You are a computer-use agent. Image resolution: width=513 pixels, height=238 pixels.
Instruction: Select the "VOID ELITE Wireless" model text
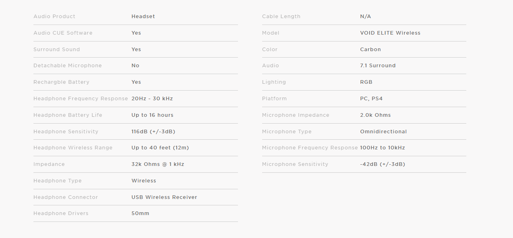coord(390,33)
